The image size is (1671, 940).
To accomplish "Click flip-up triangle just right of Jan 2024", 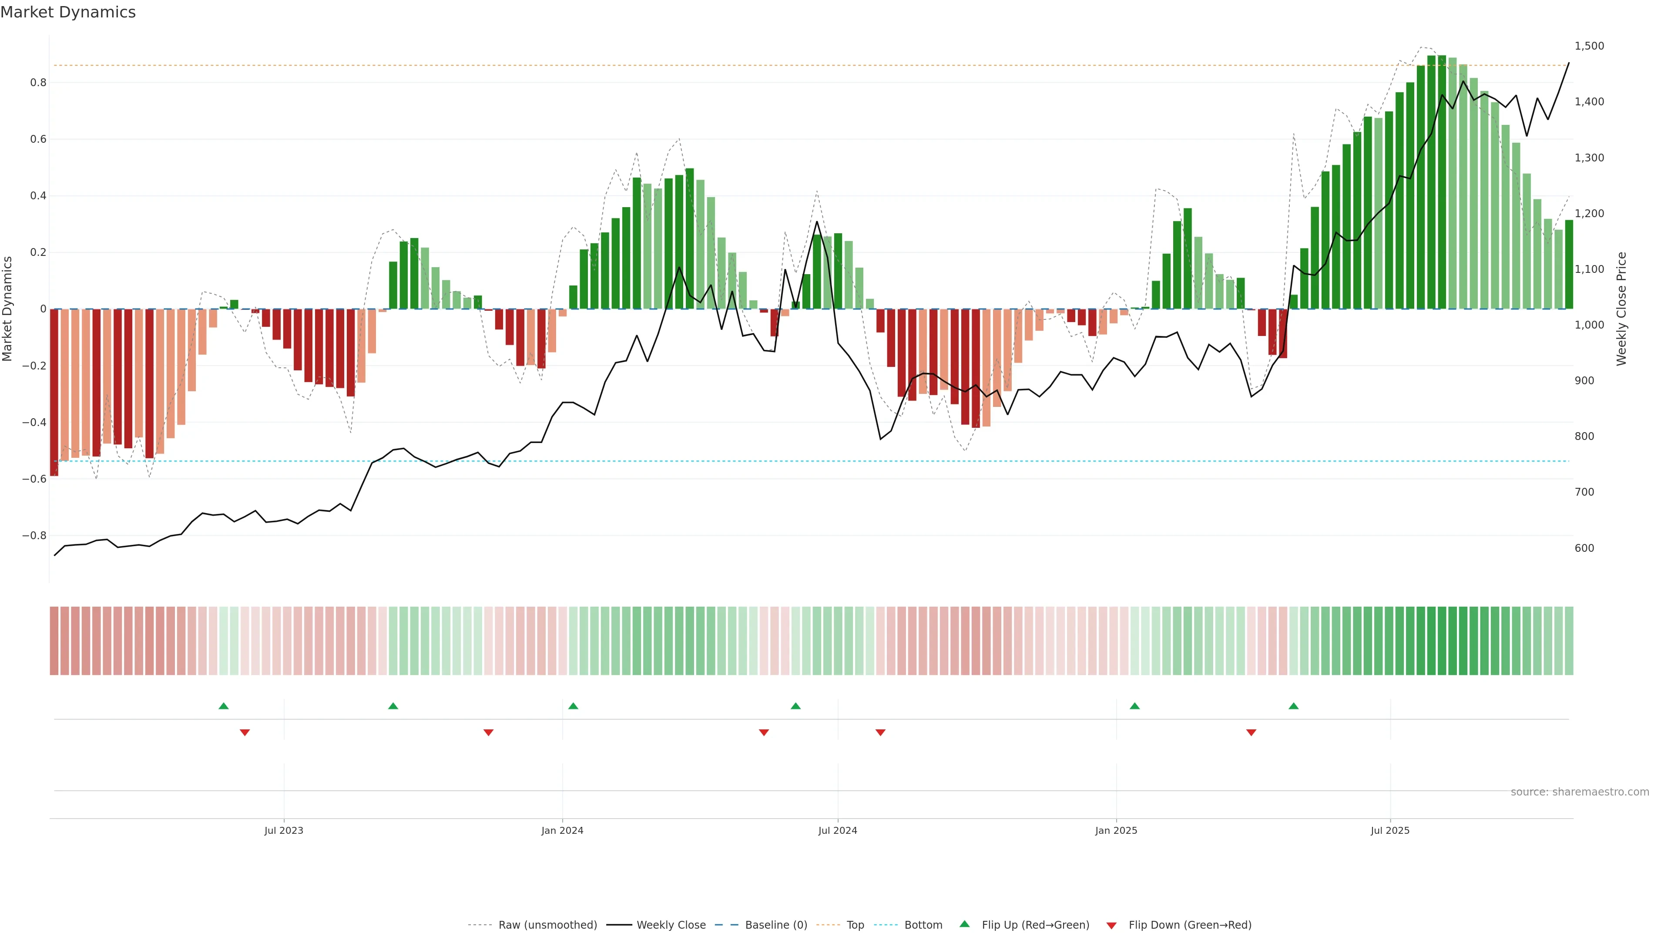I will click(573, 706).
